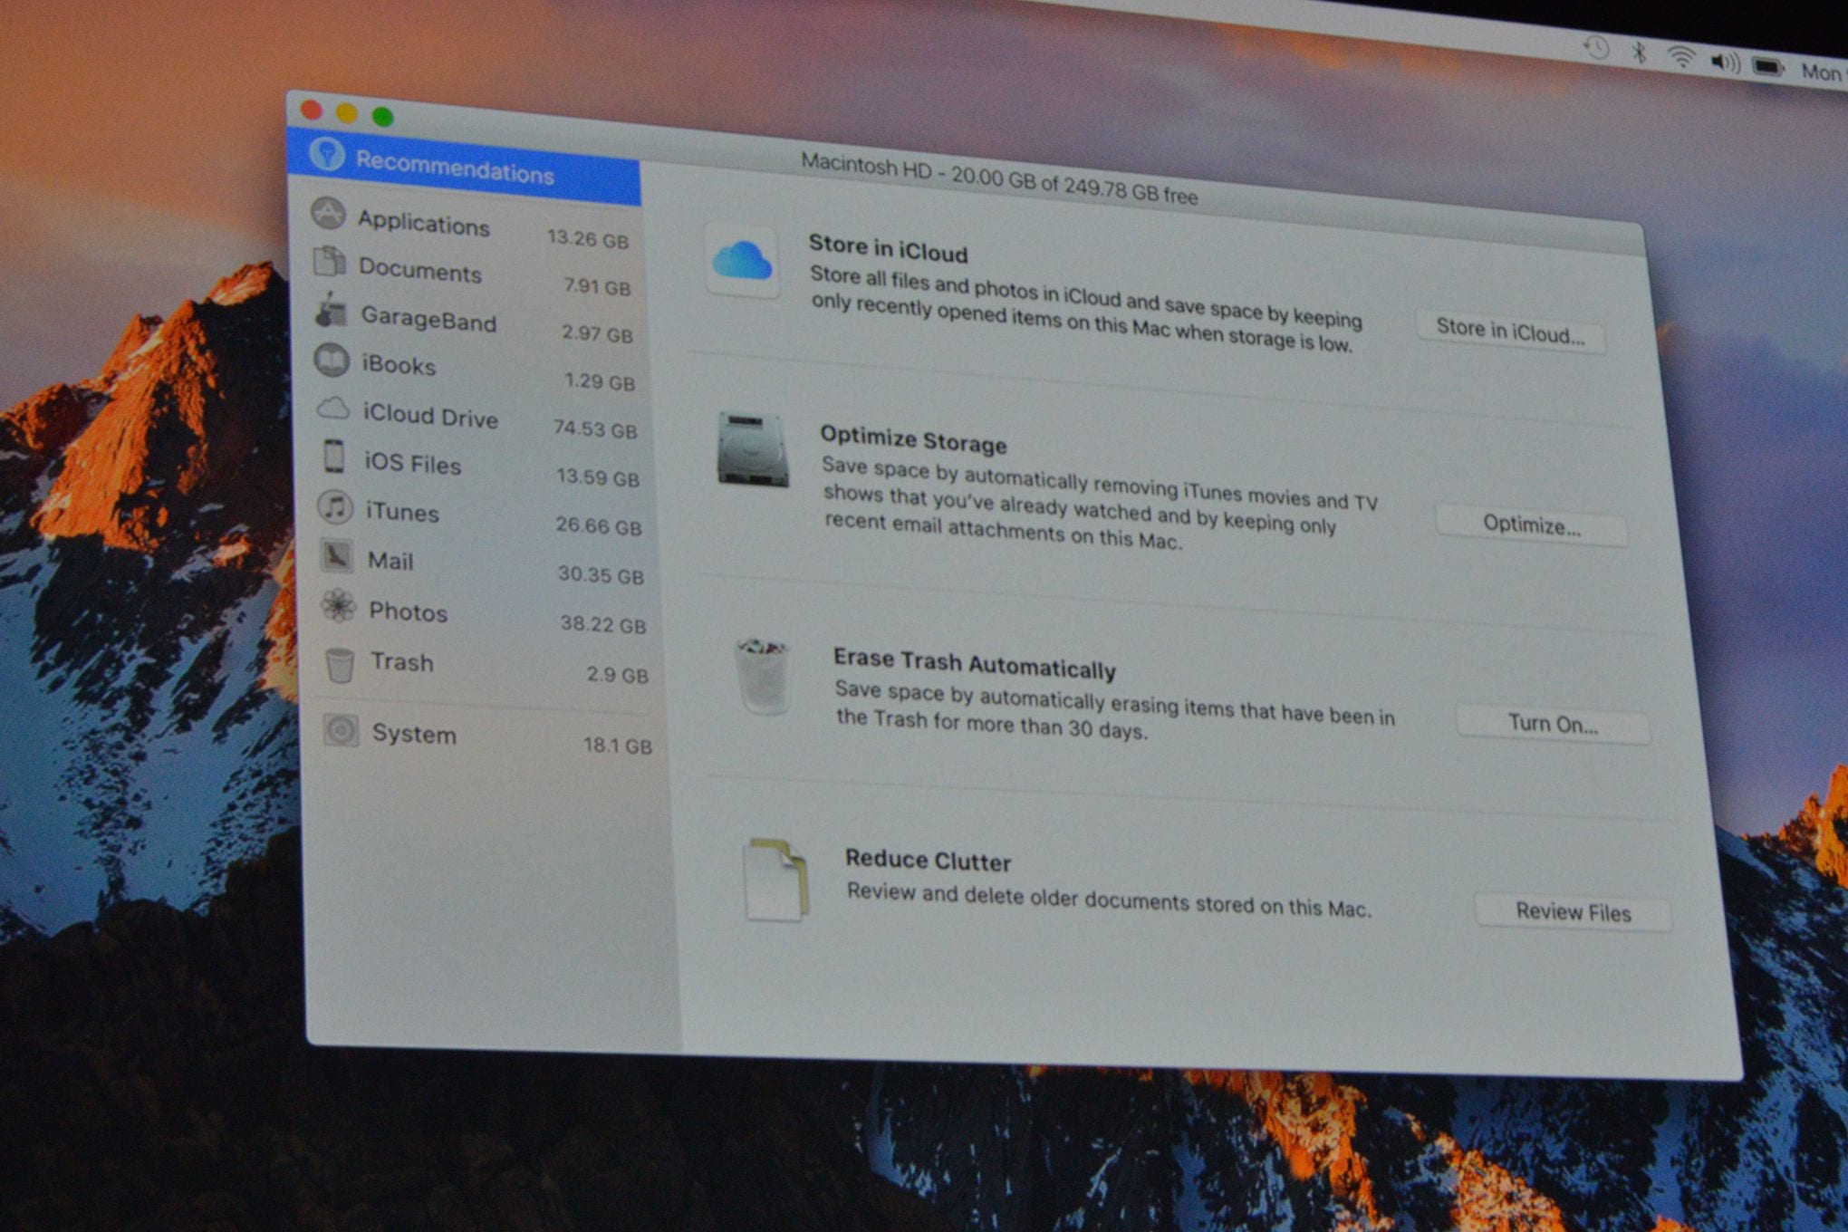Turn on Erase Trash Automatically

[1553, 724]
